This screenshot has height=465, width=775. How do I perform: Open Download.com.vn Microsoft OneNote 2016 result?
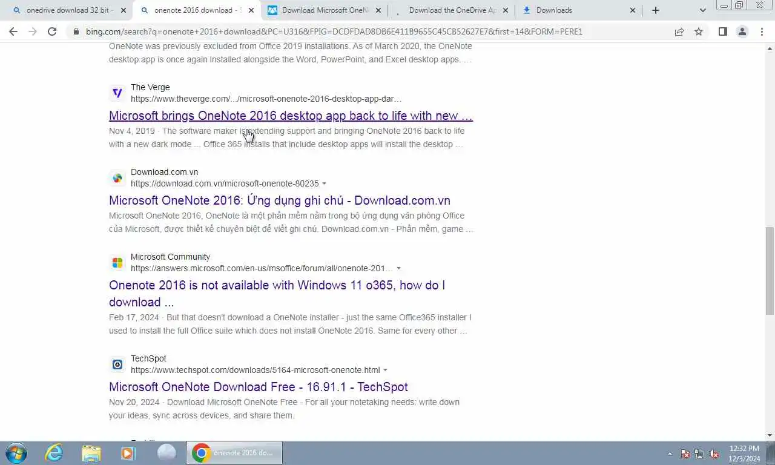point(280,200)
